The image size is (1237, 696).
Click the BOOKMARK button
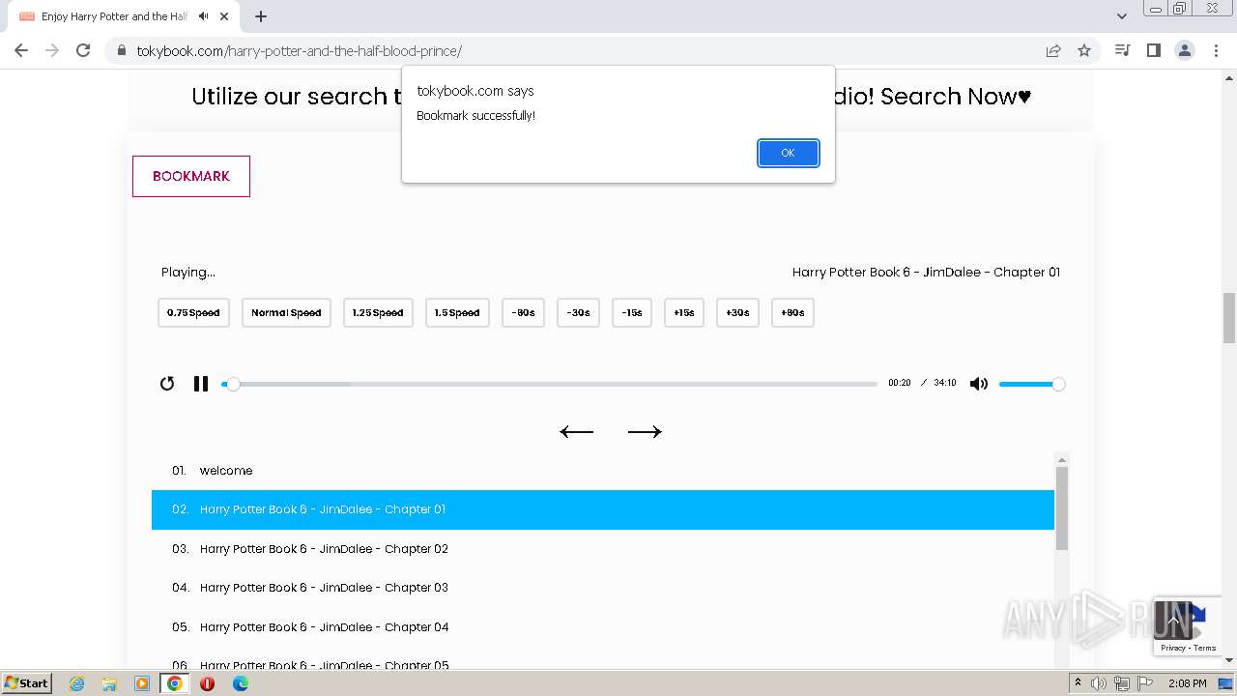[191, 176]
